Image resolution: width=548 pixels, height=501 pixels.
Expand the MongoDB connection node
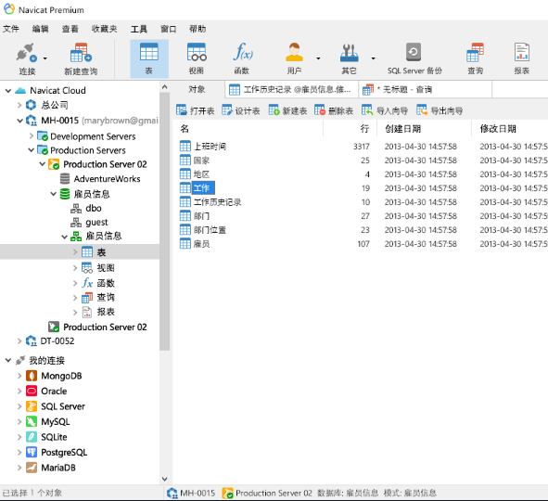click(x=19, y=376)
